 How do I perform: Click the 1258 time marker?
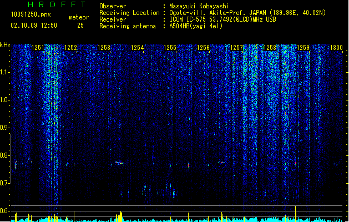click(x=270, y=48)
